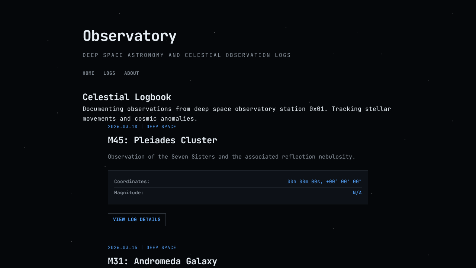476x268 pixels.
Task: Click the Pleiades metadata card
Action: pyautogui.click(x=238, y=187)
